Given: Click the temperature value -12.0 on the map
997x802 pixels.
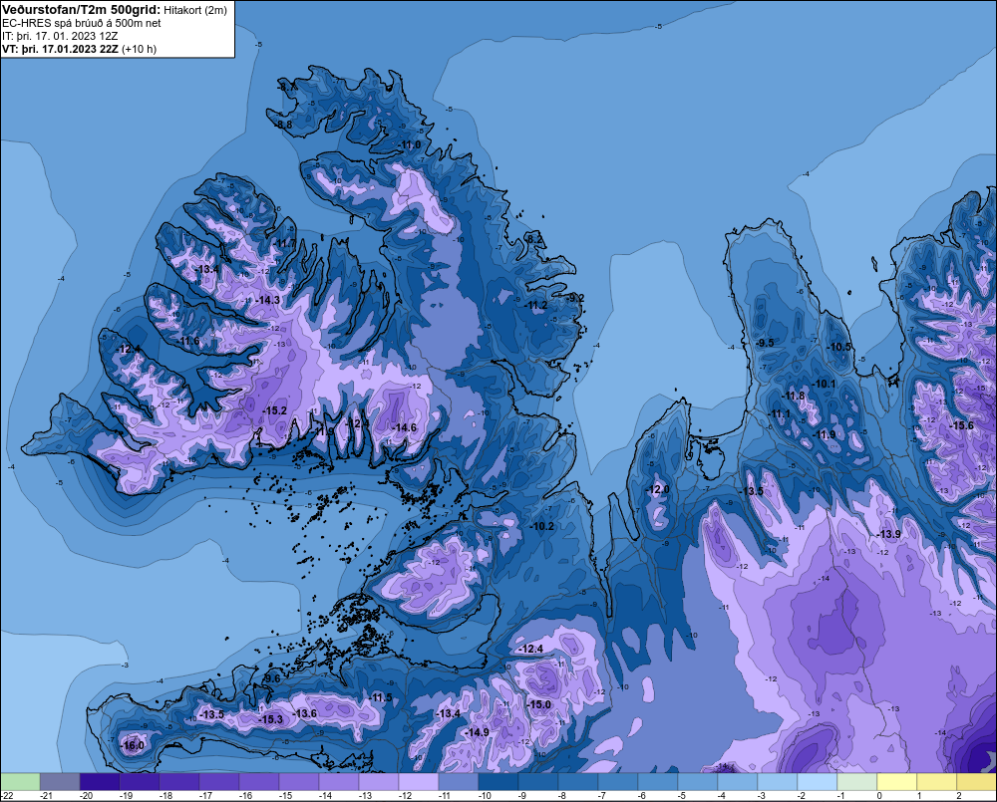Looking at the screenshot, I should [x=657, y=489].
